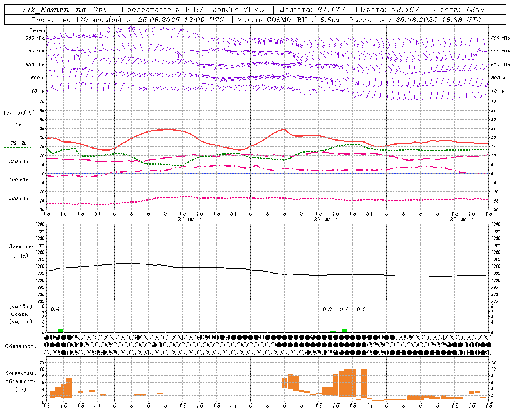Click the "(гПа)" pressure unit label
This screenshot has height=409, width=512.
[x=20, y=256]
